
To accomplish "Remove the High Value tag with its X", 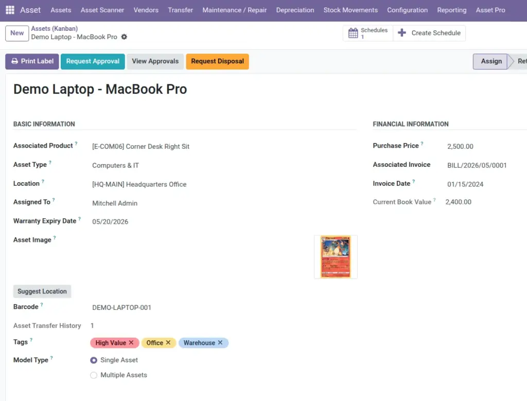I will [x=131, y=342].
